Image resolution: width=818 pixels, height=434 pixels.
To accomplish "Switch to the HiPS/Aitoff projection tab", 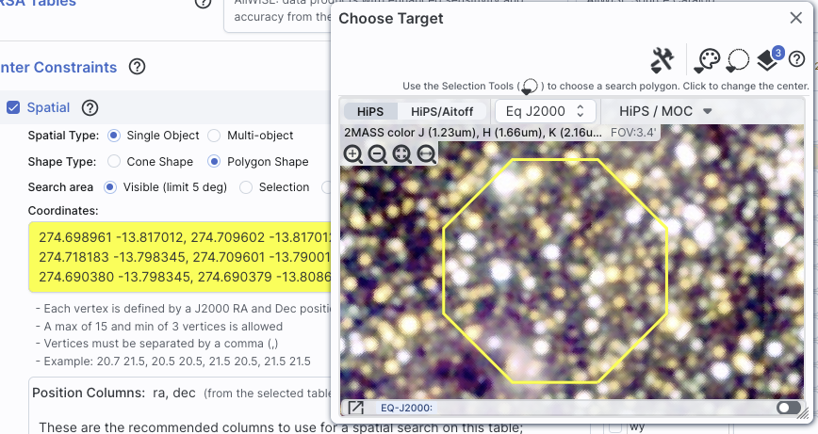I will [x=442, y=111].
